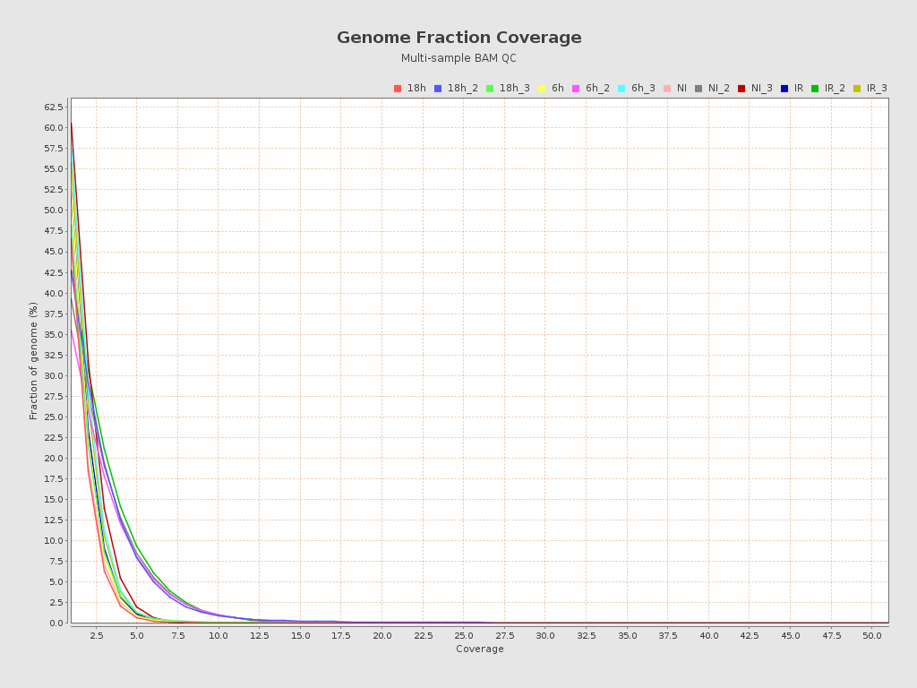Viewport: 917px width, 688px height.
Task: Select the Multi-sample BAM QC subtitle
Action: [458, 58]
